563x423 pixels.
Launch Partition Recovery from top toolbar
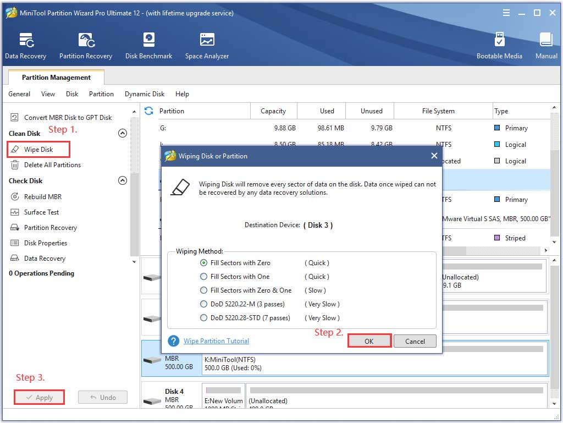(x=86, y=46)
